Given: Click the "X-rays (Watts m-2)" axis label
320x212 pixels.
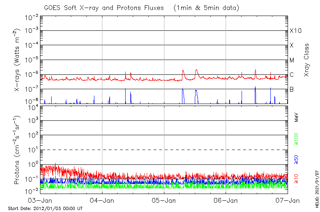Looking at the screenshot, I should coord(17,60).
